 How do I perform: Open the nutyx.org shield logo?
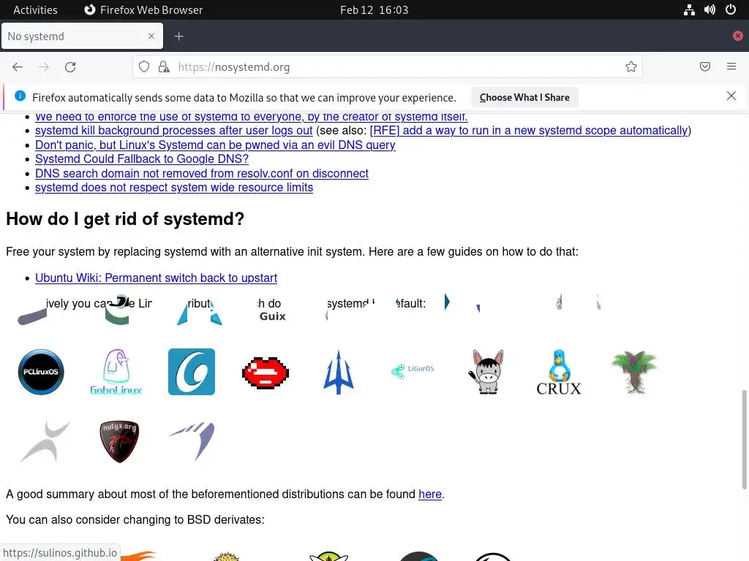click(x=119, y=441)
